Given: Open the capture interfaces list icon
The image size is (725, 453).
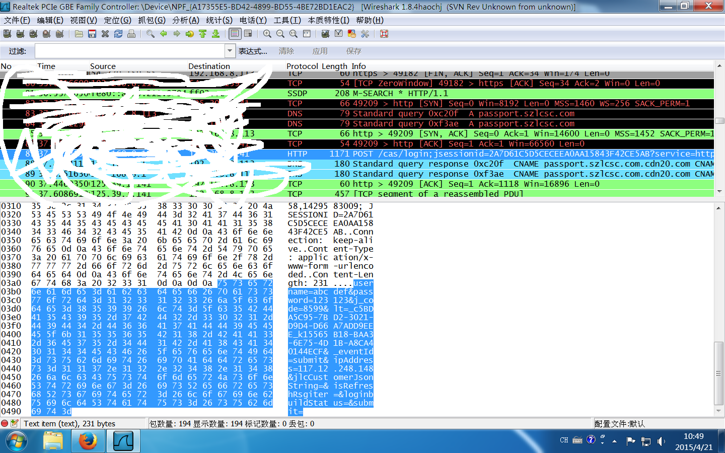Looking at the screenshot, I should pos(7,34).
